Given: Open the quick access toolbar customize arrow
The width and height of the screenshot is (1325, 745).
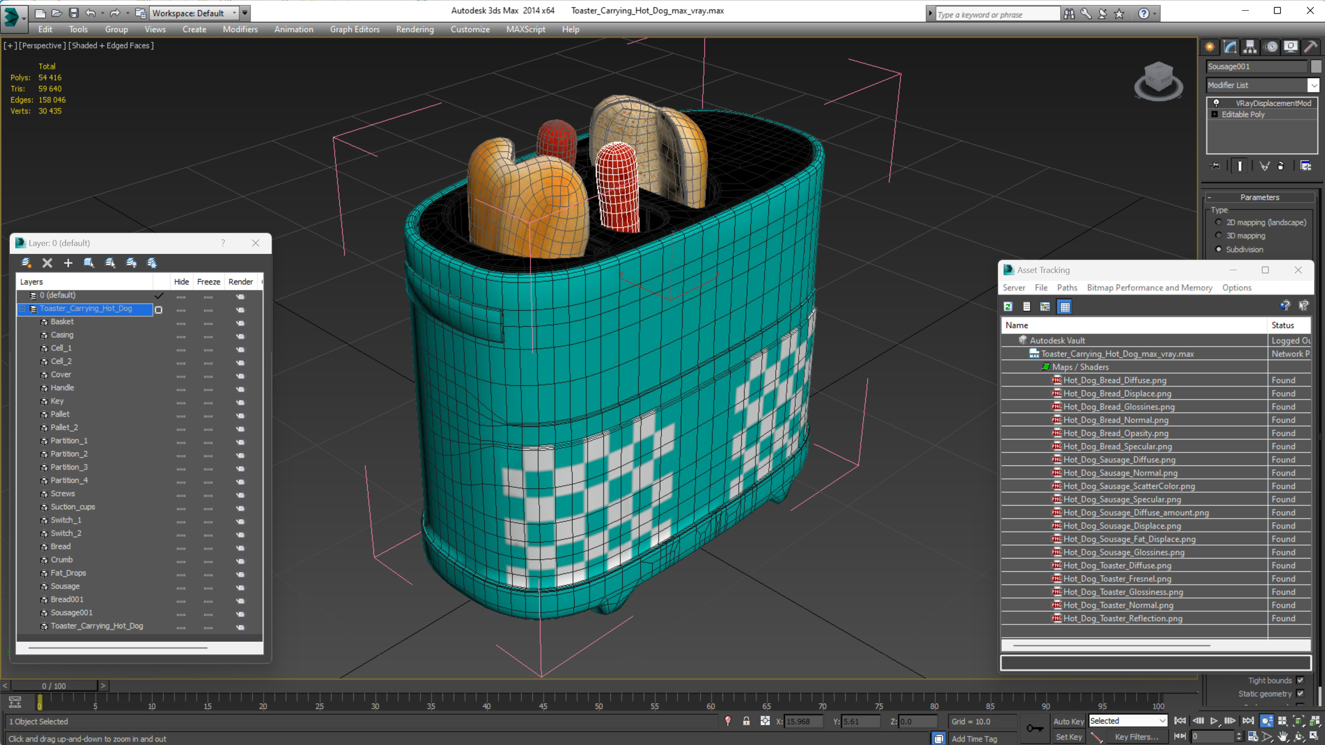Looking at the screenshot, I should click(x=245, y=13).
